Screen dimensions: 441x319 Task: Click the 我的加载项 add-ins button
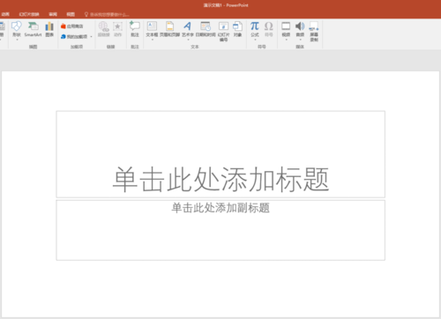point(74,37)
